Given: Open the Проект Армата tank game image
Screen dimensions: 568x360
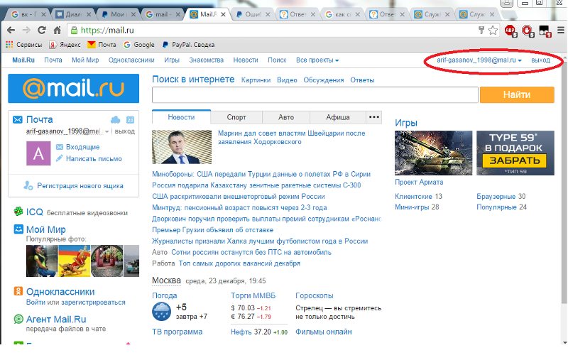Looking at the screenshot, I should coord(433,153).
